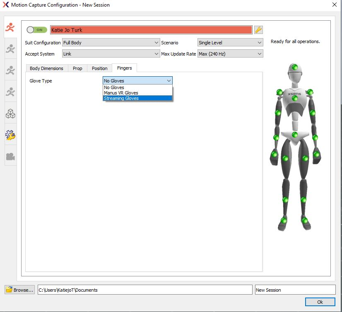Open hardware settings via the gear-wrench sidebar icon
The width and height of the screenshot is (342, 312).
(x=10, y=134)
